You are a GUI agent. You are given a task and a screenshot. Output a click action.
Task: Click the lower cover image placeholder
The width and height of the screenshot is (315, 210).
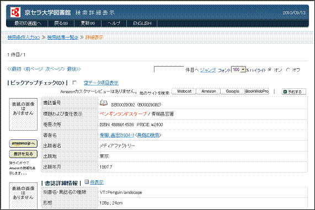[23, 196]
